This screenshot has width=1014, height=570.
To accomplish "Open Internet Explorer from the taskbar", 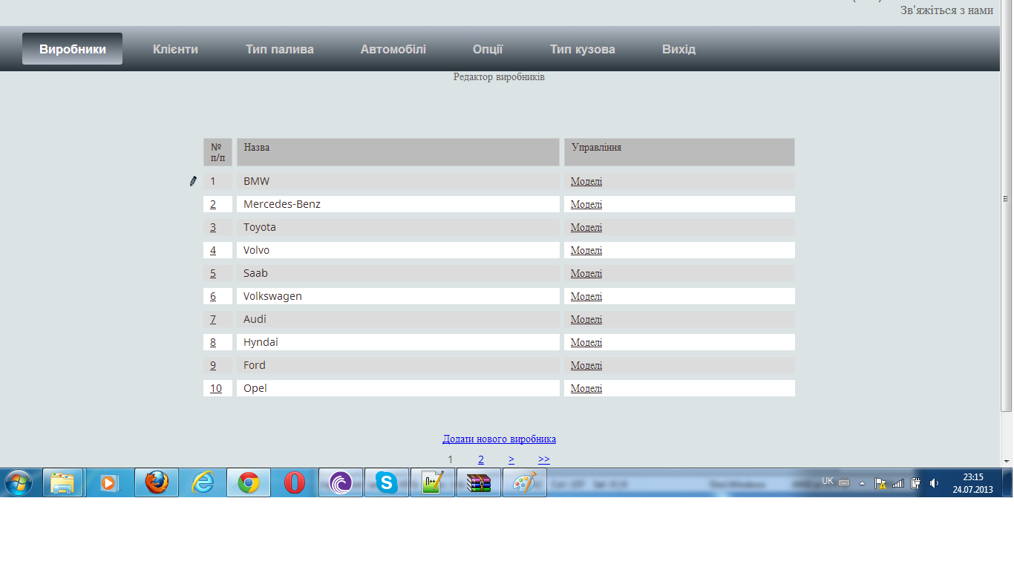I will (203, 483).
